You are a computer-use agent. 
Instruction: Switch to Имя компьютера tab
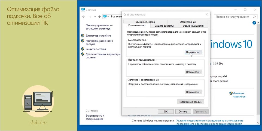(145, 22)
